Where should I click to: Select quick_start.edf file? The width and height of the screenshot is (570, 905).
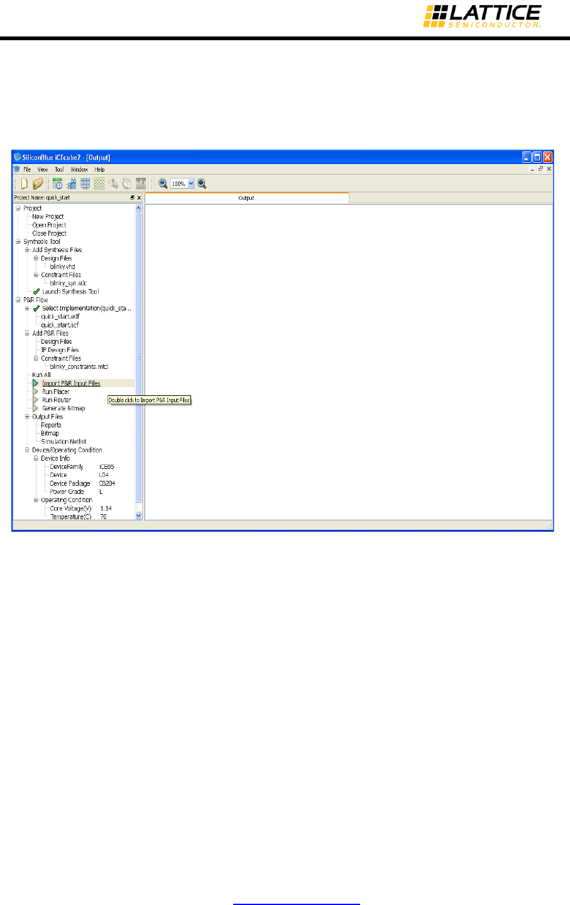click(x=60, y=317)
